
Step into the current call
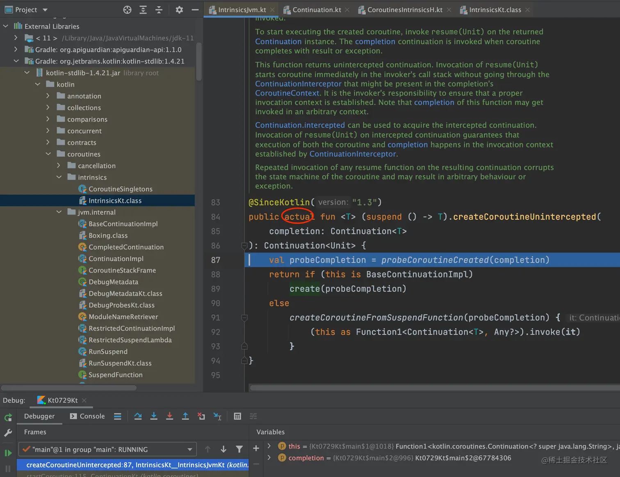pyautogui.click(x=154, y=416)
